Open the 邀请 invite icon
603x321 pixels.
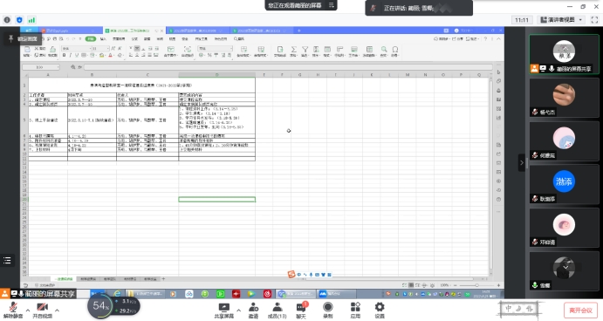253,311
